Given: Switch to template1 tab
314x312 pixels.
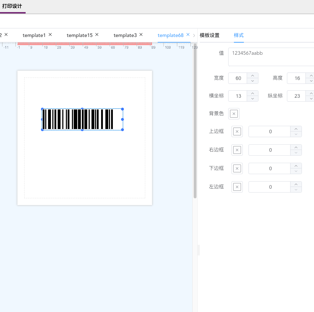Looking at the screenshot, I should tap(34, 36).
